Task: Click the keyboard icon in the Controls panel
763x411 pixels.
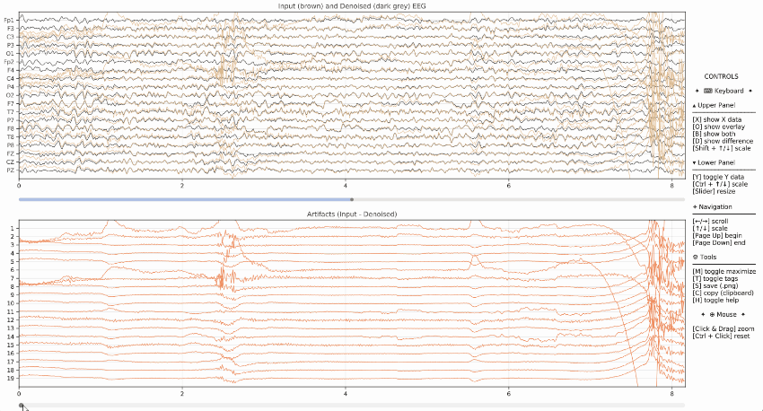Action: pyautogui.click(x=708, y=91)
